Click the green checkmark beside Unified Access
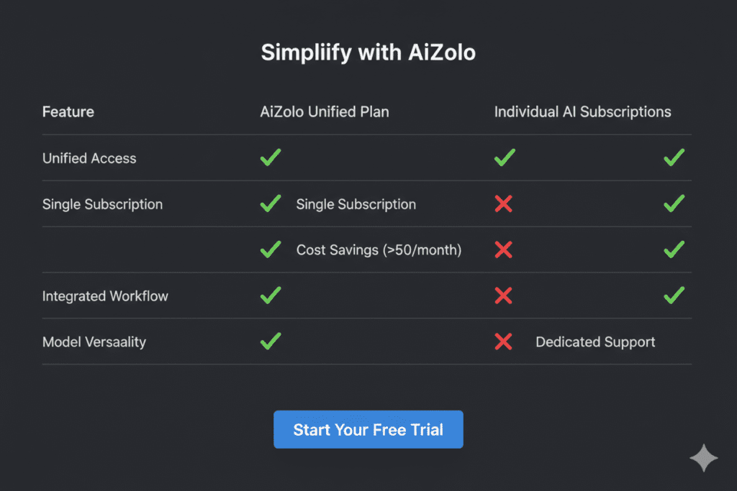Viewport: 737px width, 491px height. 271,157
